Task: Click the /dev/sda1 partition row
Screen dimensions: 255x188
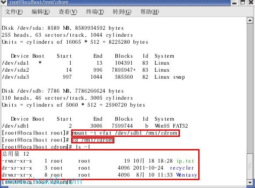Action: [86, 63]
